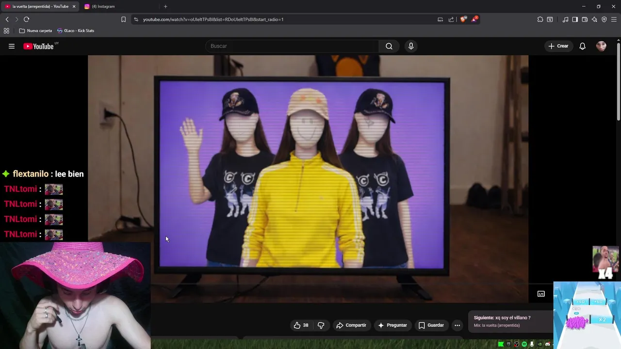Click the picture-in-picture install icon in address bar
Image resolution: width=621 pixels, height=349 pixels.
point(440,19)
